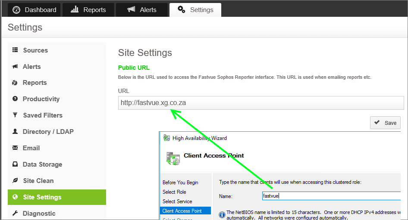Click the Site Settings globe icon
Viewport: 408px width, 220px height.
coord(15,197)
